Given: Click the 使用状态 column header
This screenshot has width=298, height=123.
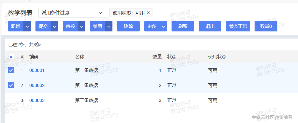Looking at the screenshot, I should [x=217, y=57].
